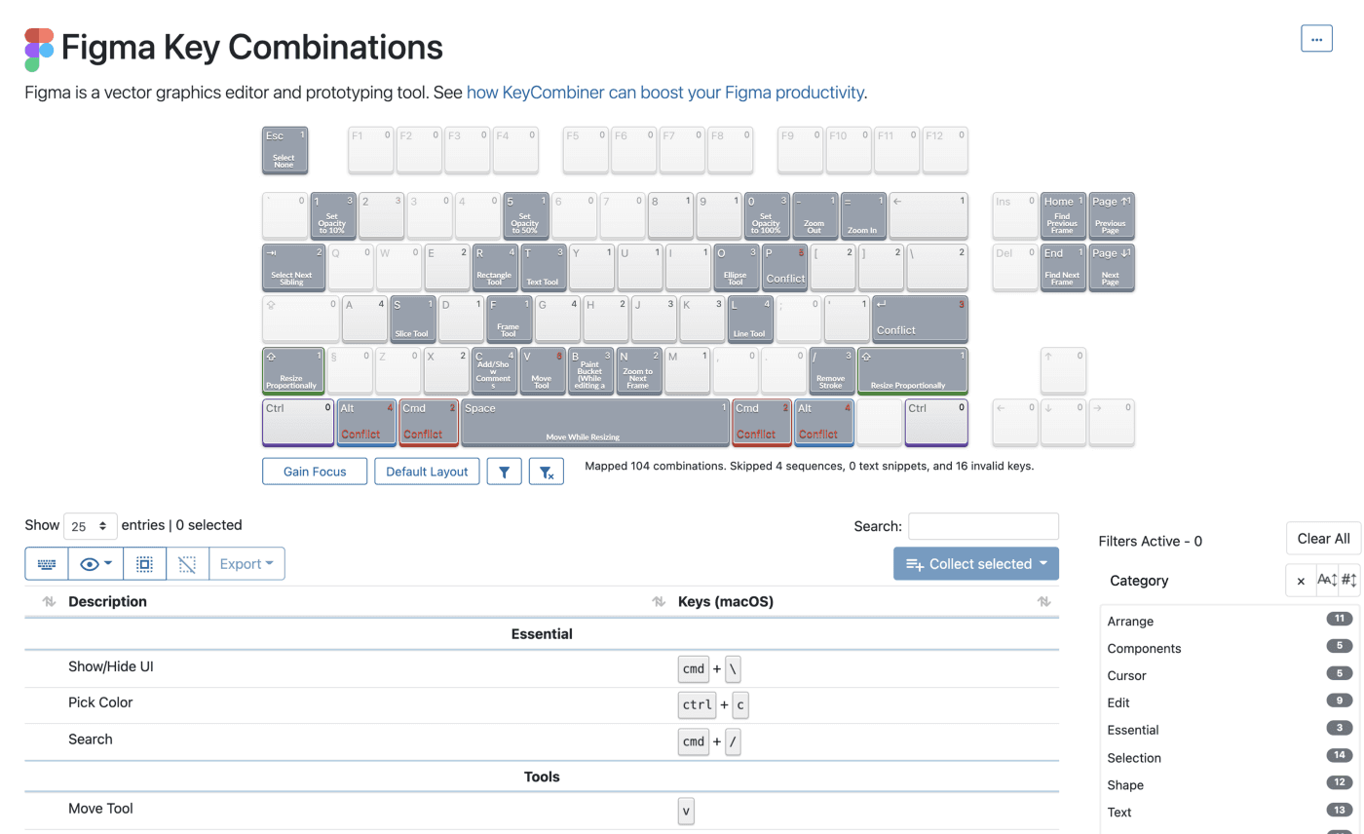Click the V key Move Tool
Viewport: 1364px width, 834px height.
point(543,370)
